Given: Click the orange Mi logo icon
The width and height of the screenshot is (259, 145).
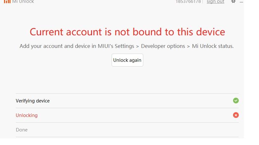Looking at the screenshot, I should point(7,1).
